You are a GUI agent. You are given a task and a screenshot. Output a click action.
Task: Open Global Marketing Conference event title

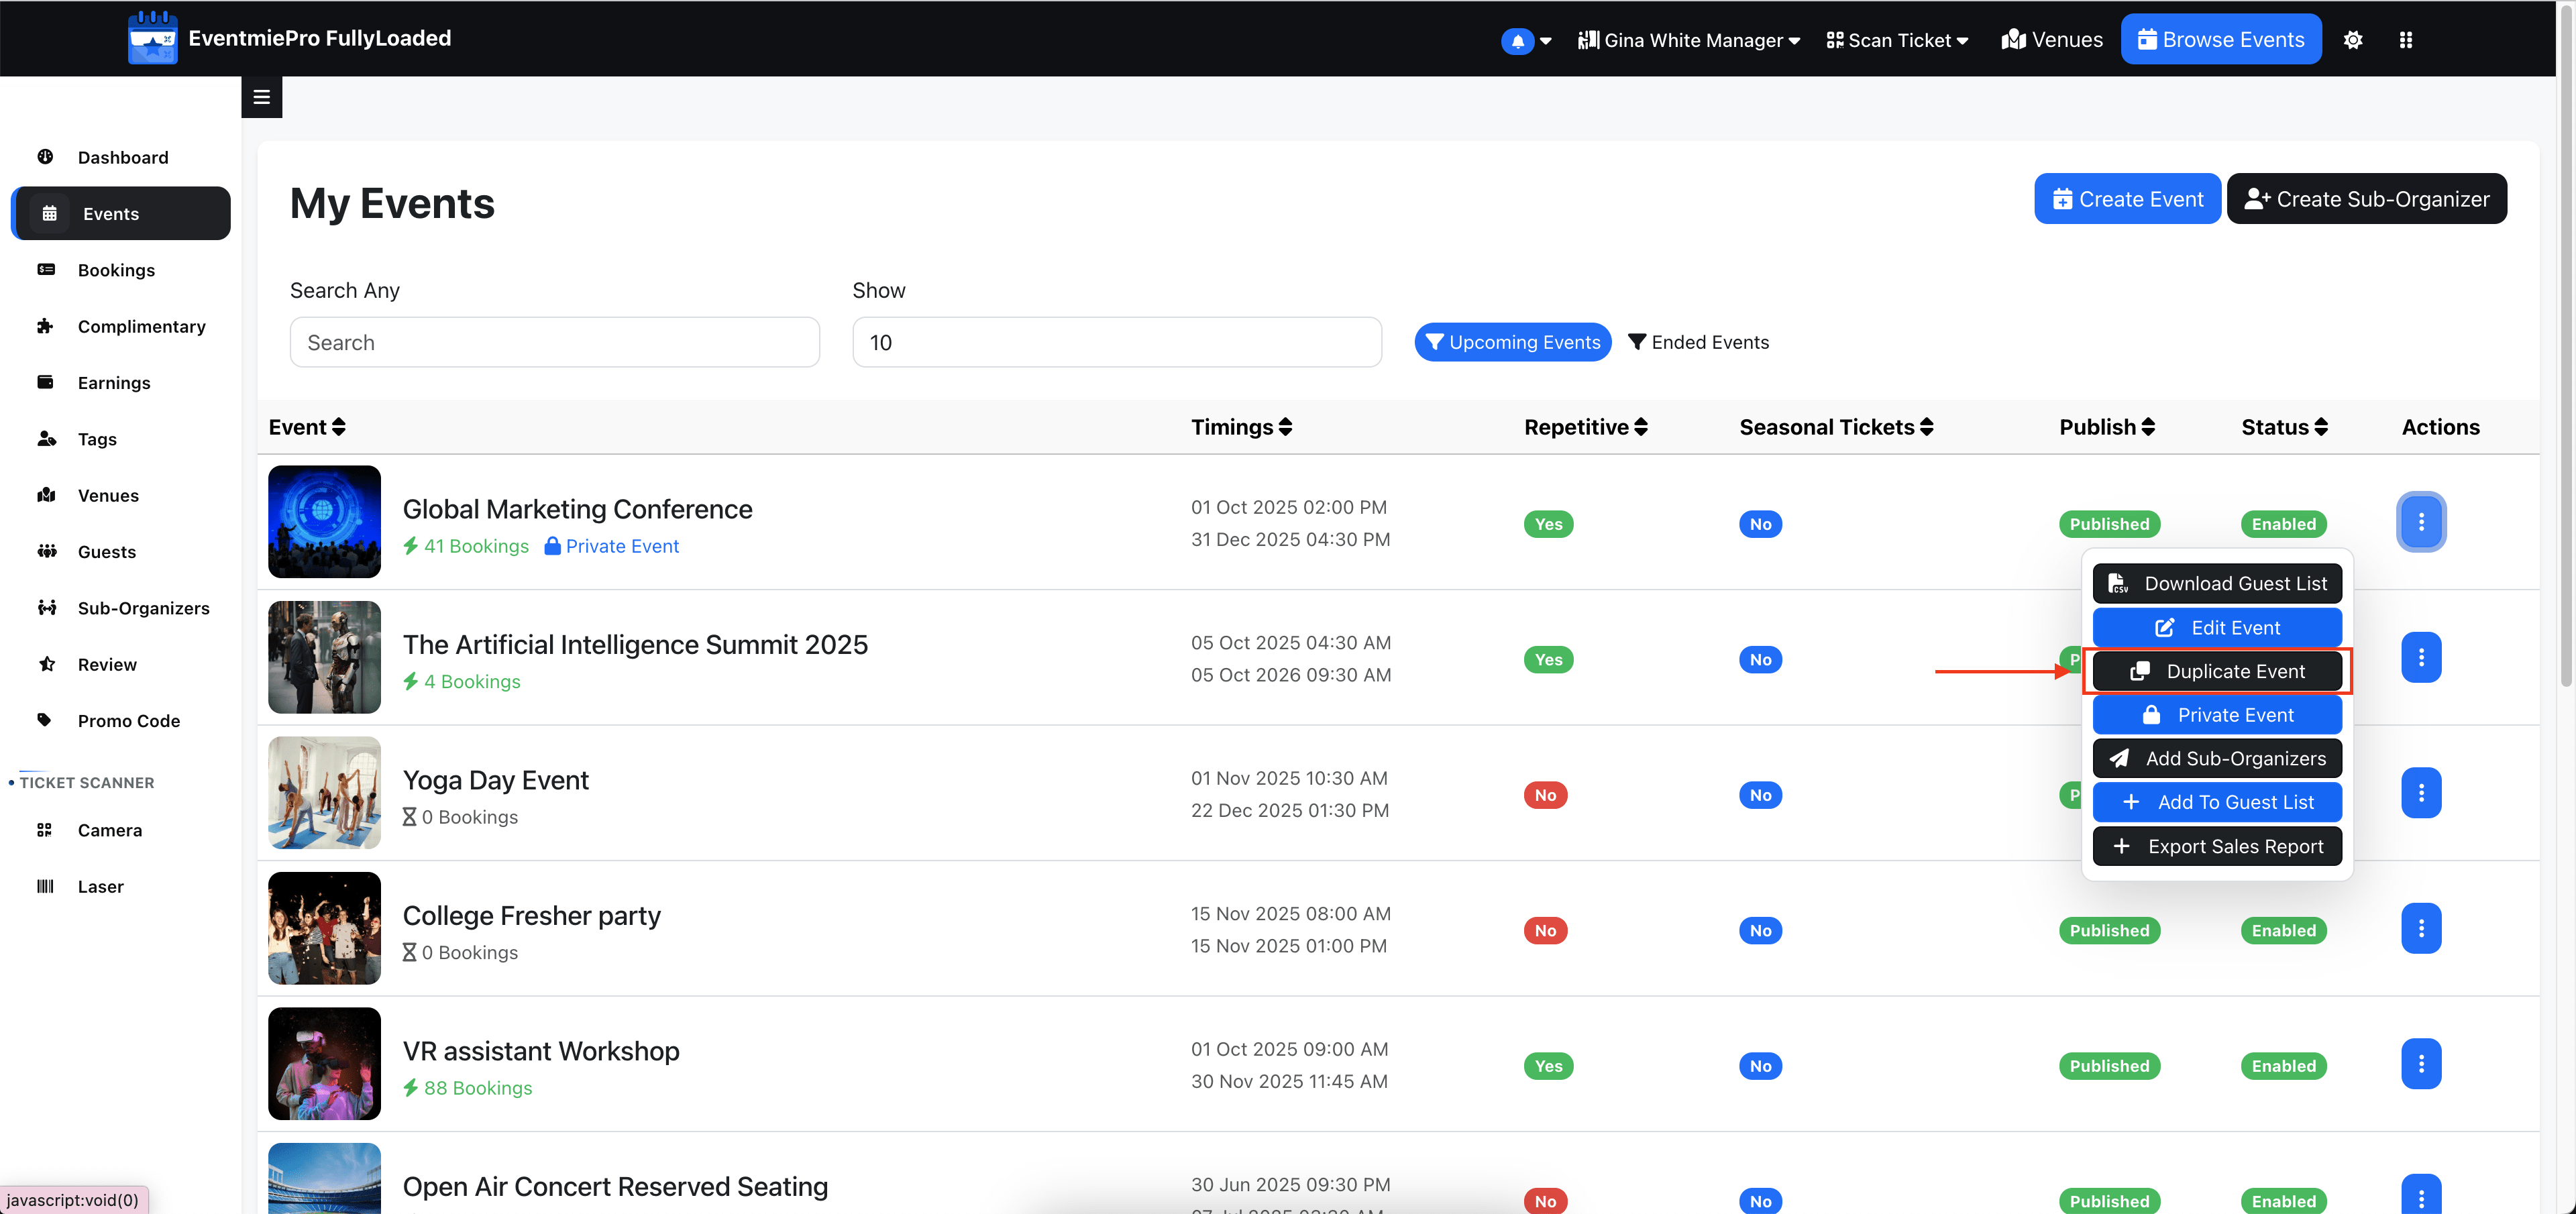(x=577, y=509)
